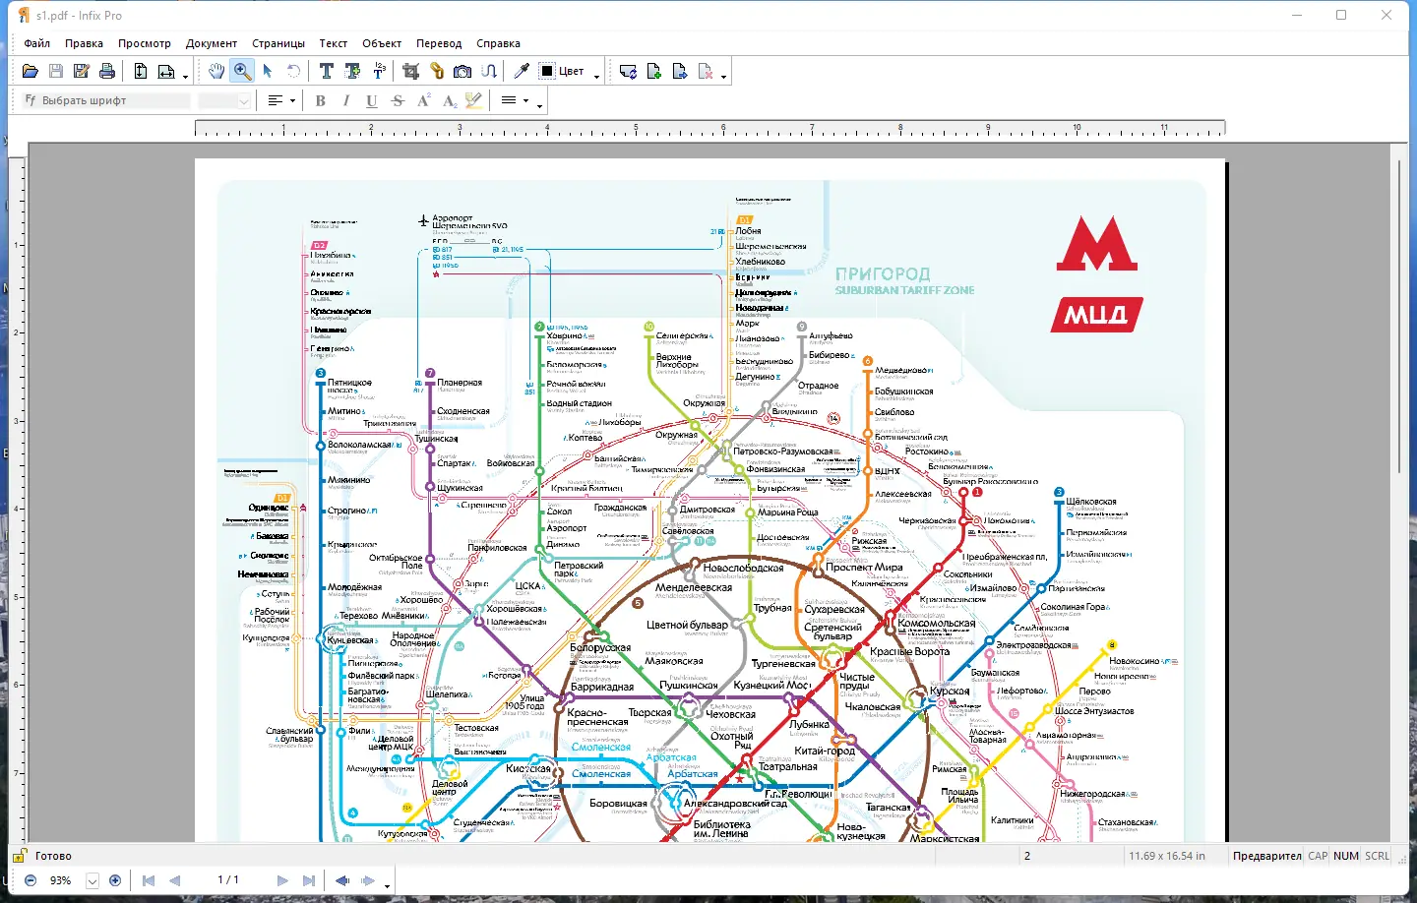Viewport: 1417px width, 903px height.
Task: Select the numbered text tool
Action: click(x=379, y=71)
